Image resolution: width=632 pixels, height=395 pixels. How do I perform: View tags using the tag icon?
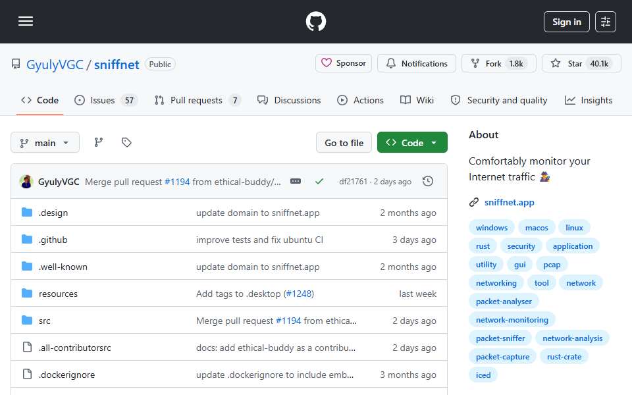126,142
